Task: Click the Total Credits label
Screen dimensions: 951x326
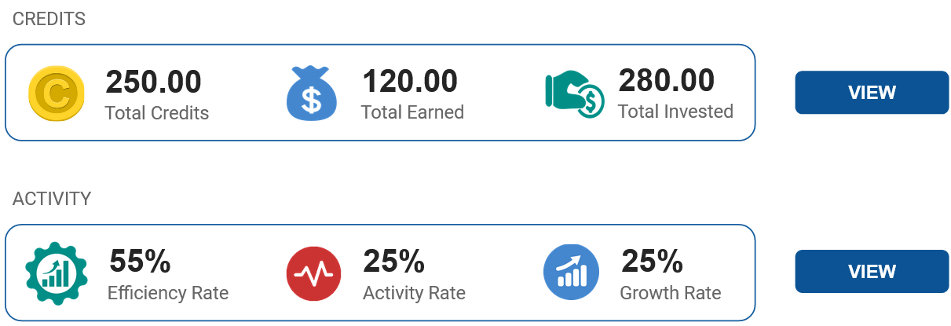Action: pos(157,113)
